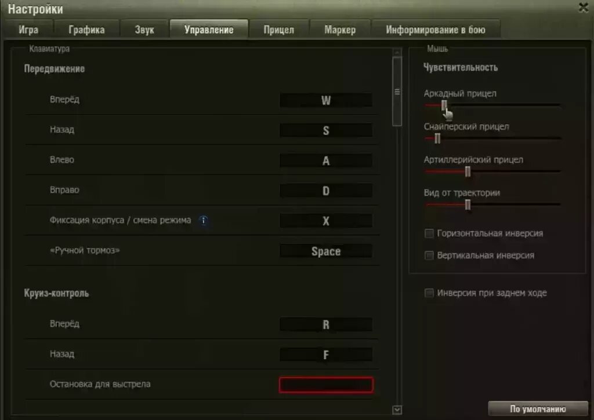Click the X binding for Фиксация корпуса
The image size is (594, 420).
(x=326, y=221)
